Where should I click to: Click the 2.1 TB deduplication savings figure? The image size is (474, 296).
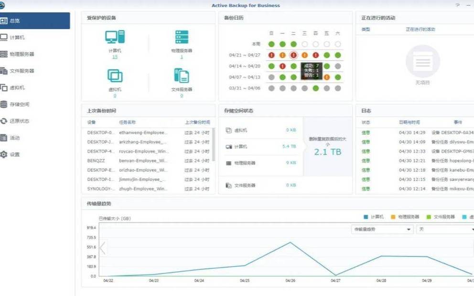click(x=327, y=152)
